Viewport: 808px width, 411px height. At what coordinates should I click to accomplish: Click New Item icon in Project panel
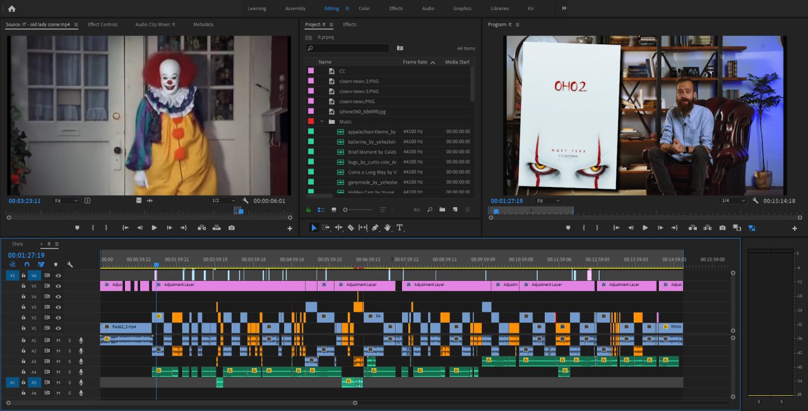click(x=454, y=210)
